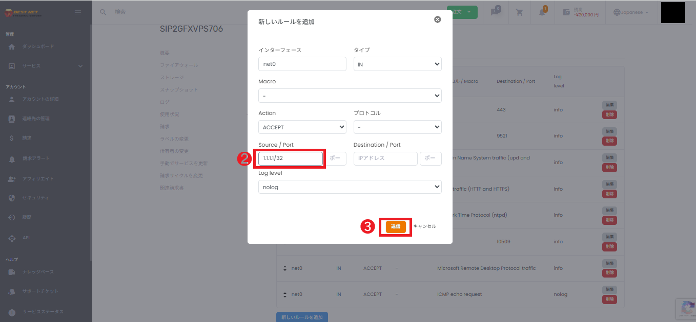Click the reorder arrows beside the ICMP rule

(x=285, y=294)
